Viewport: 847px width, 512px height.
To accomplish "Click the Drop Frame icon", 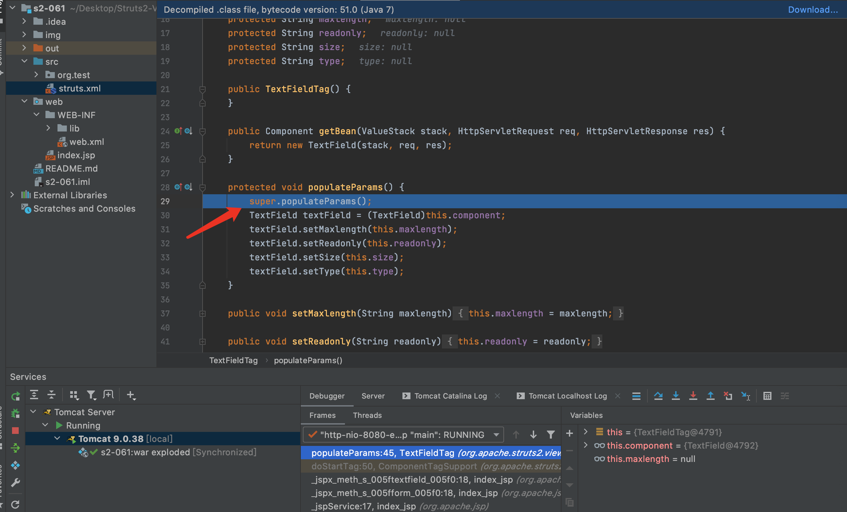I will pyautogui.click(x=728, y=396).
